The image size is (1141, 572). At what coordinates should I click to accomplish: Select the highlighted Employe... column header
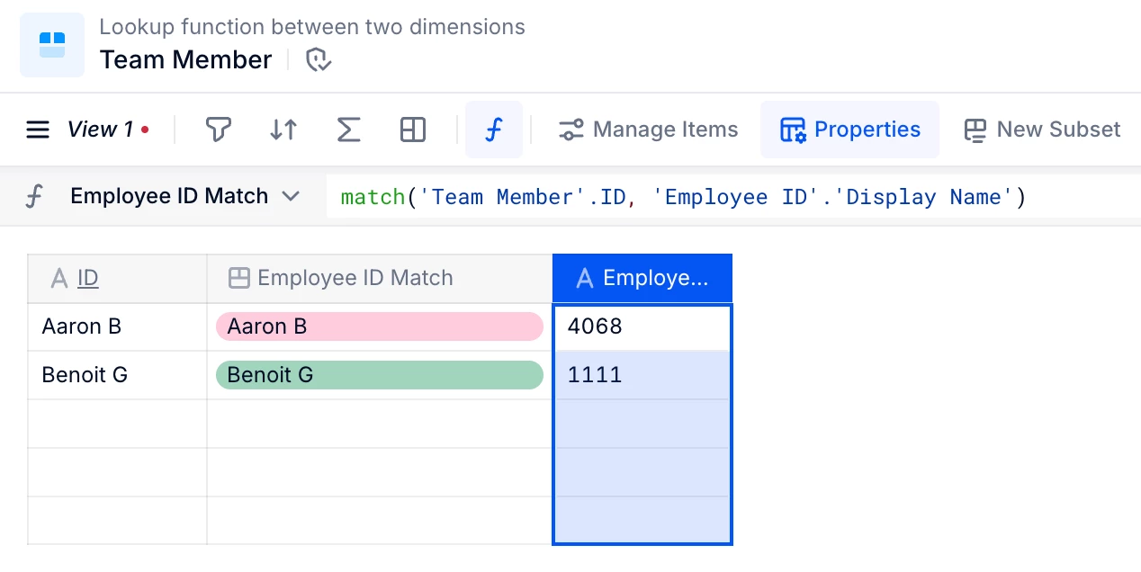642,279
